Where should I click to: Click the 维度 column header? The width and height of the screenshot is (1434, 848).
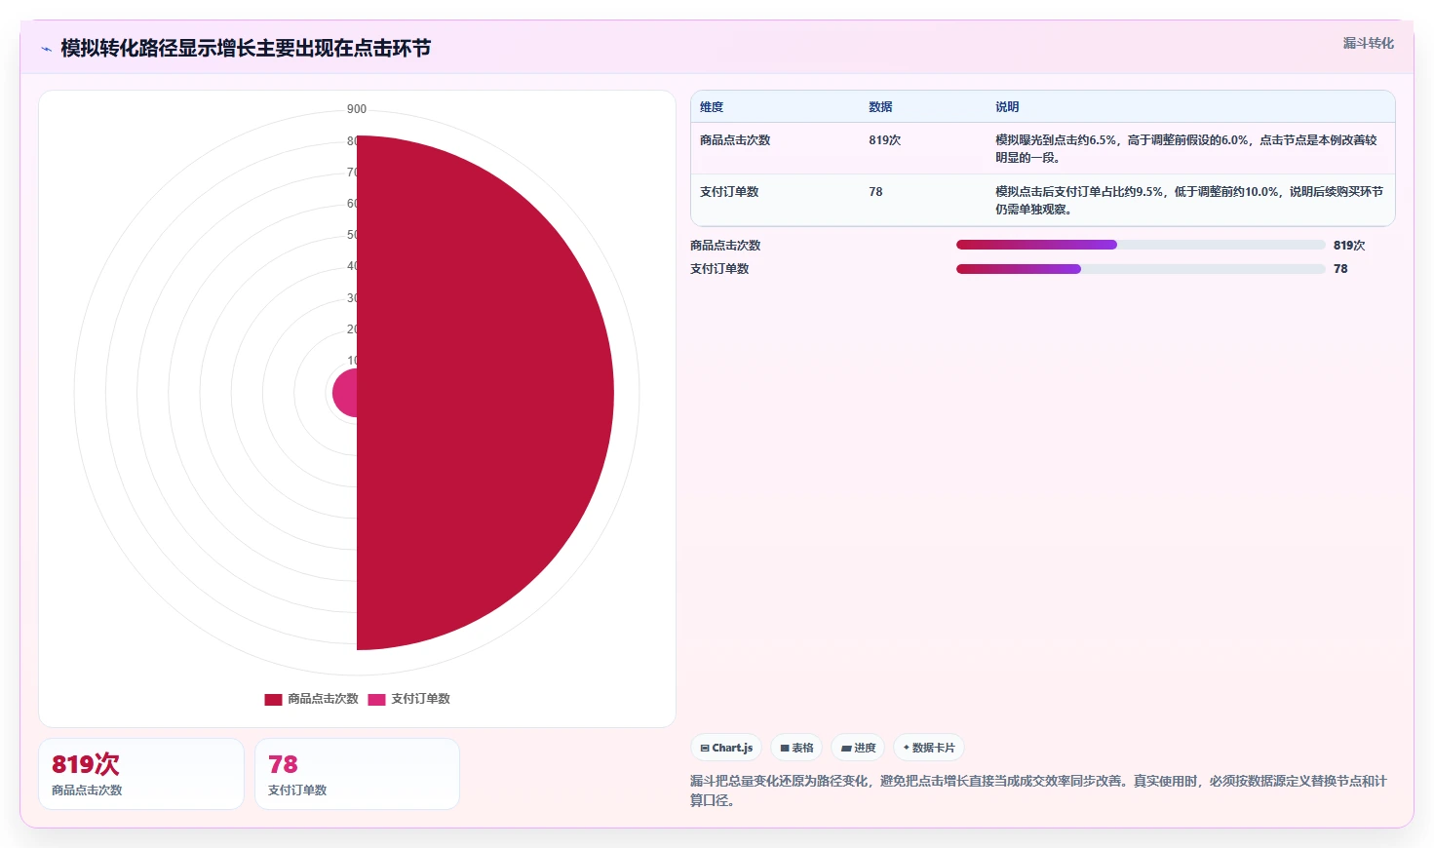coord(712,107)
